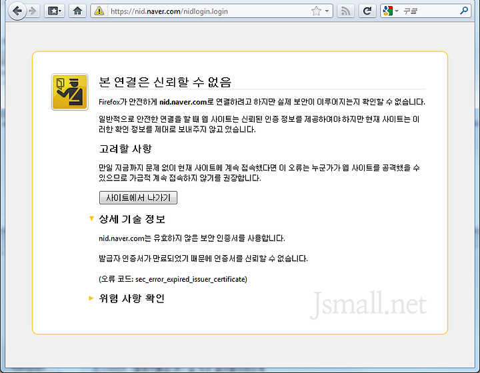Click the RSS feed subscribe icon
480x373 pixels.
point(345,11)
